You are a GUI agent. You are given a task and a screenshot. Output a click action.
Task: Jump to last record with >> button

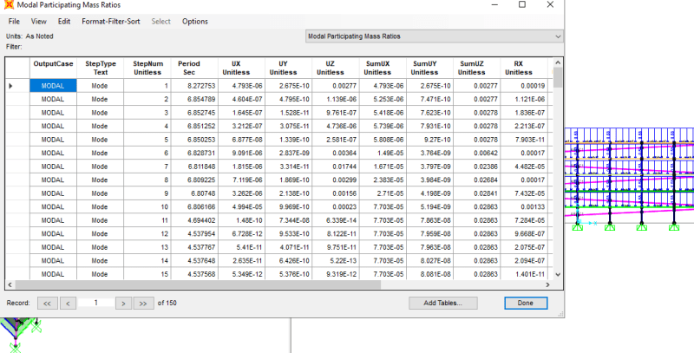[143, 303]
